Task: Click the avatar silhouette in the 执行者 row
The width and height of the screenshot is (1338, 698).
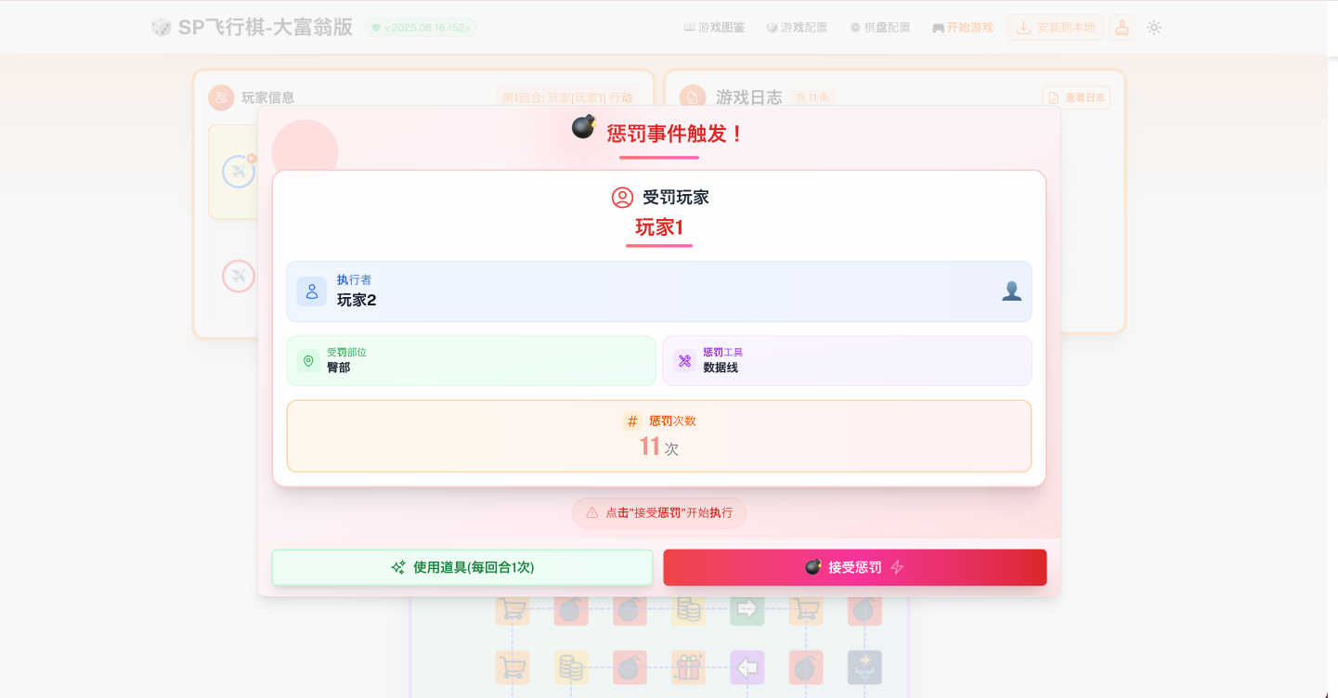Action: 1011,291
